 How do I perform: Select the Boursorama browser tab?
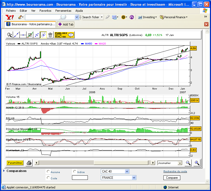30,24
